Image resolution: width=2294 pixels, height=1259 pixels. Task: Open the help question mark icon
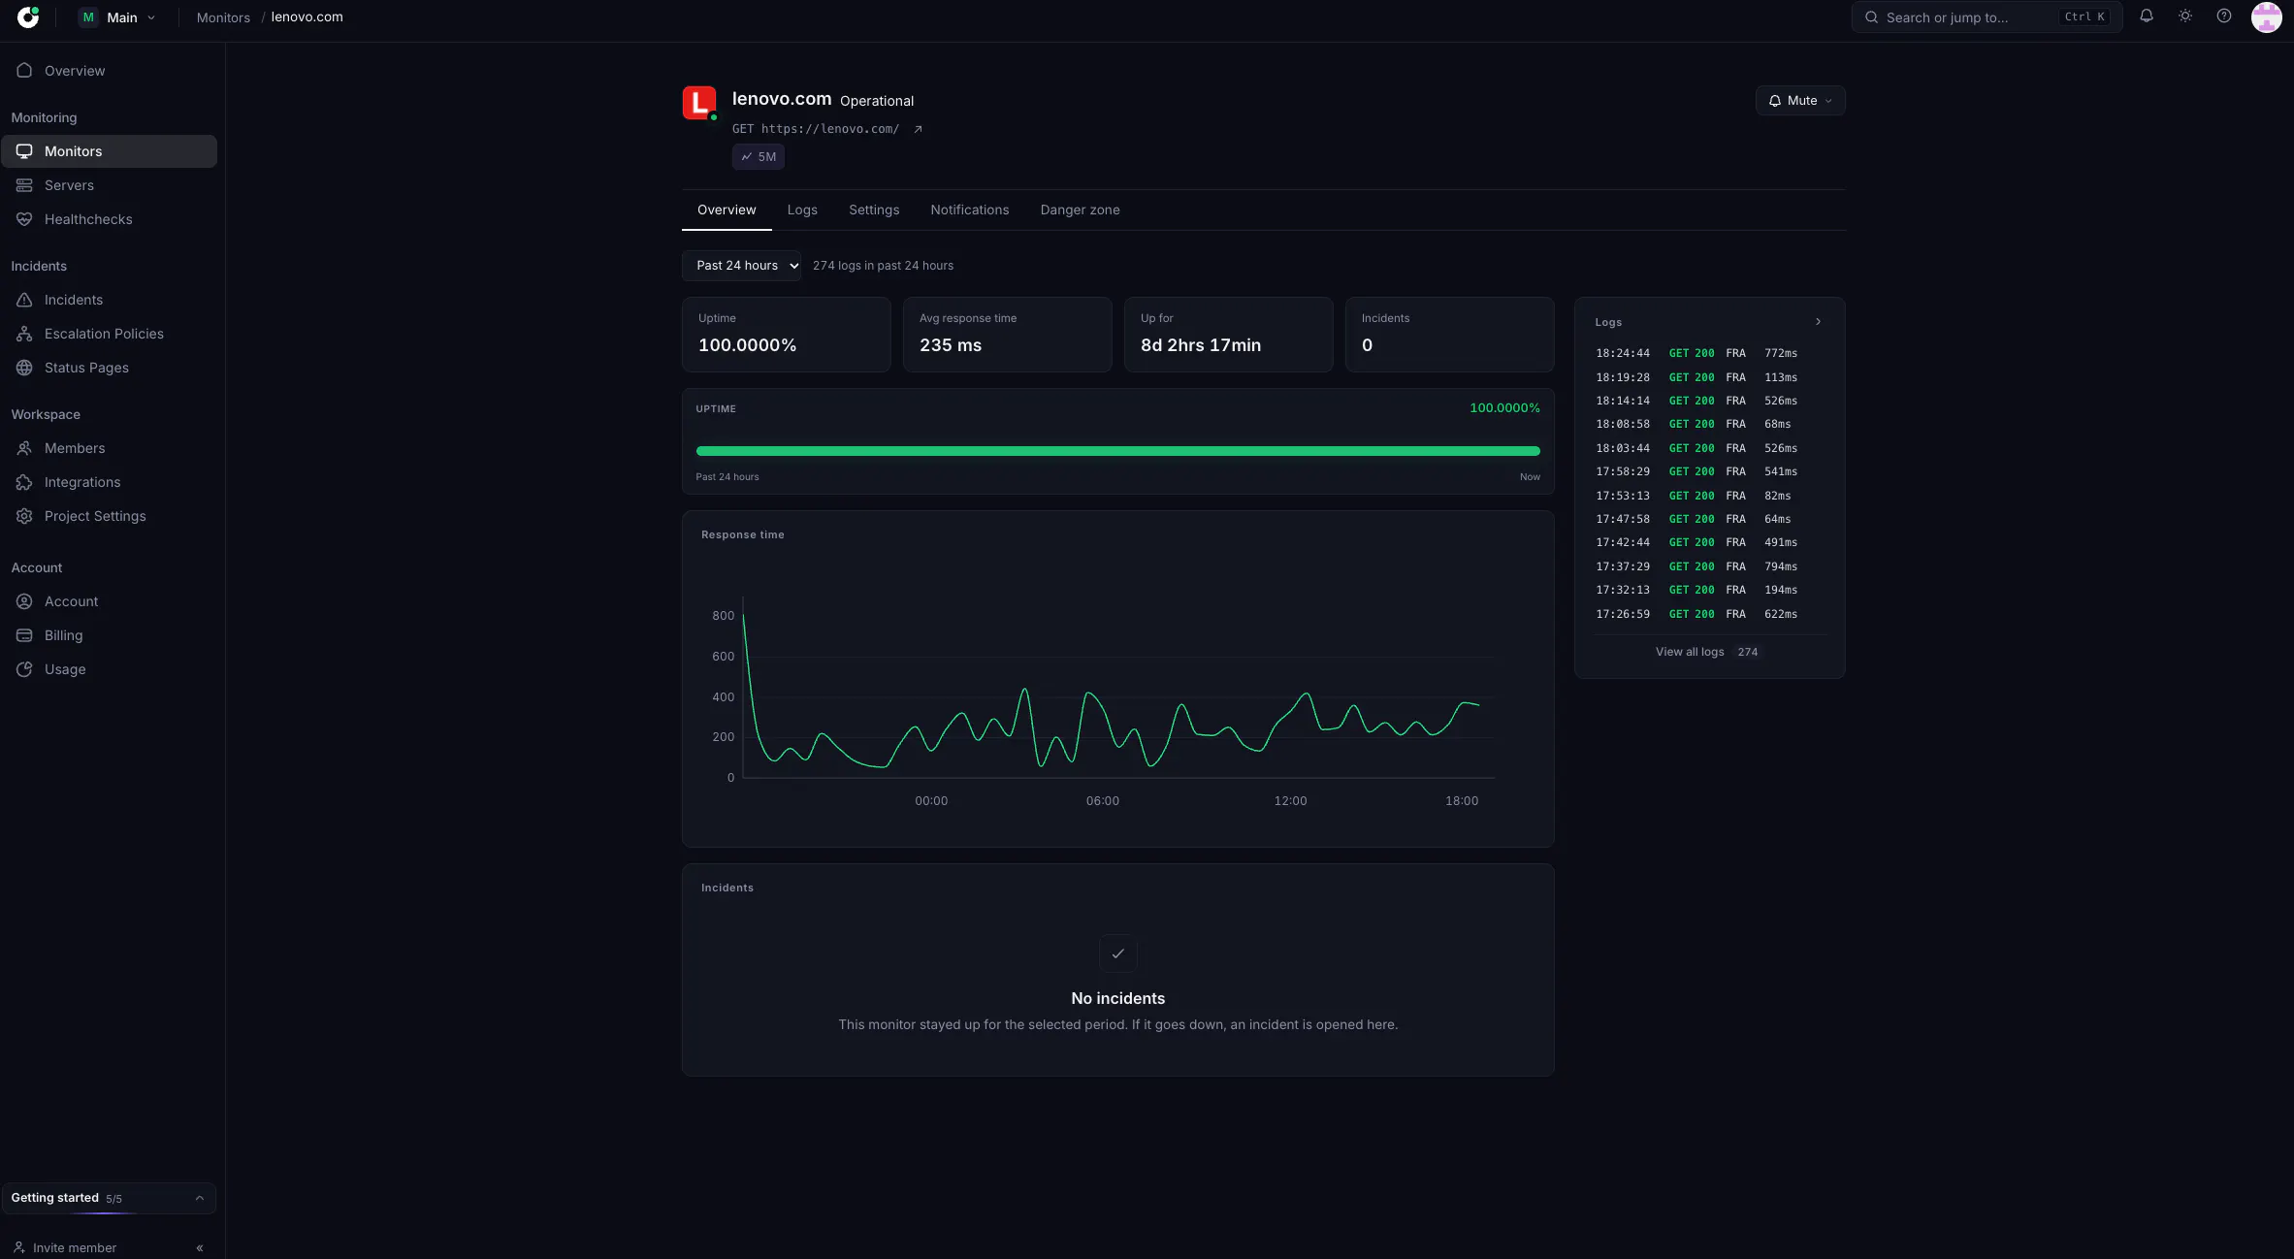(x=2224, y=16)
